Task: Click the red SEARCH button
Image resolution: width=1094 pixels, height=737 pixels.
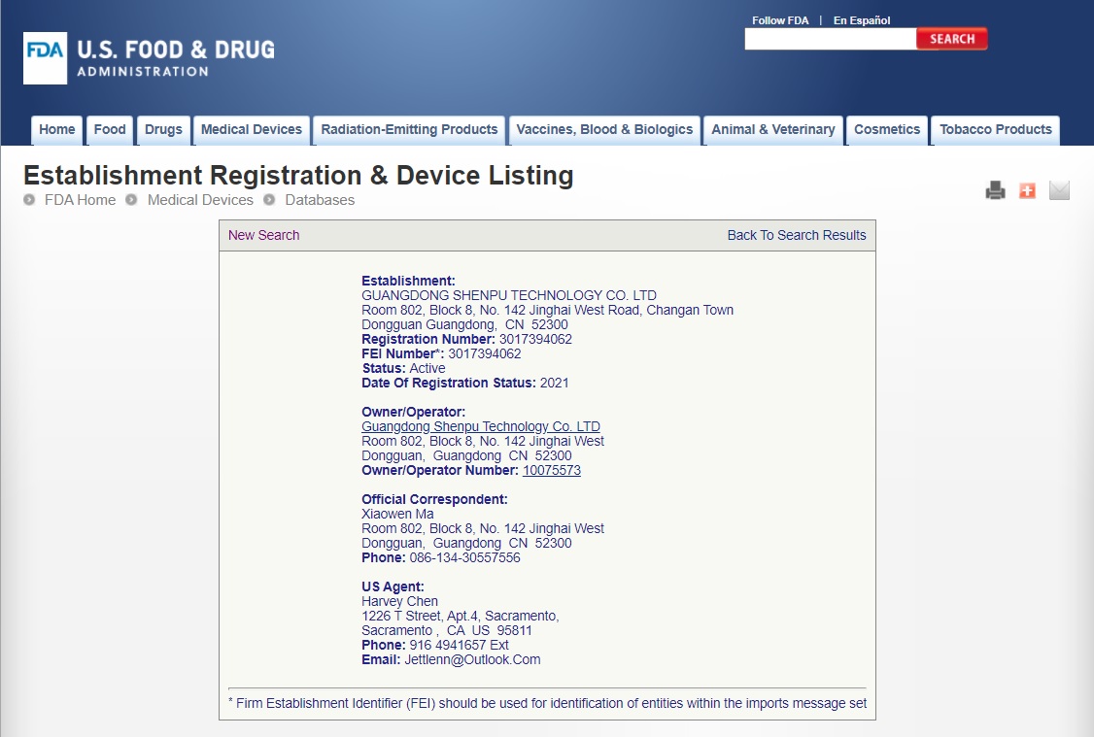Action: 952,39
